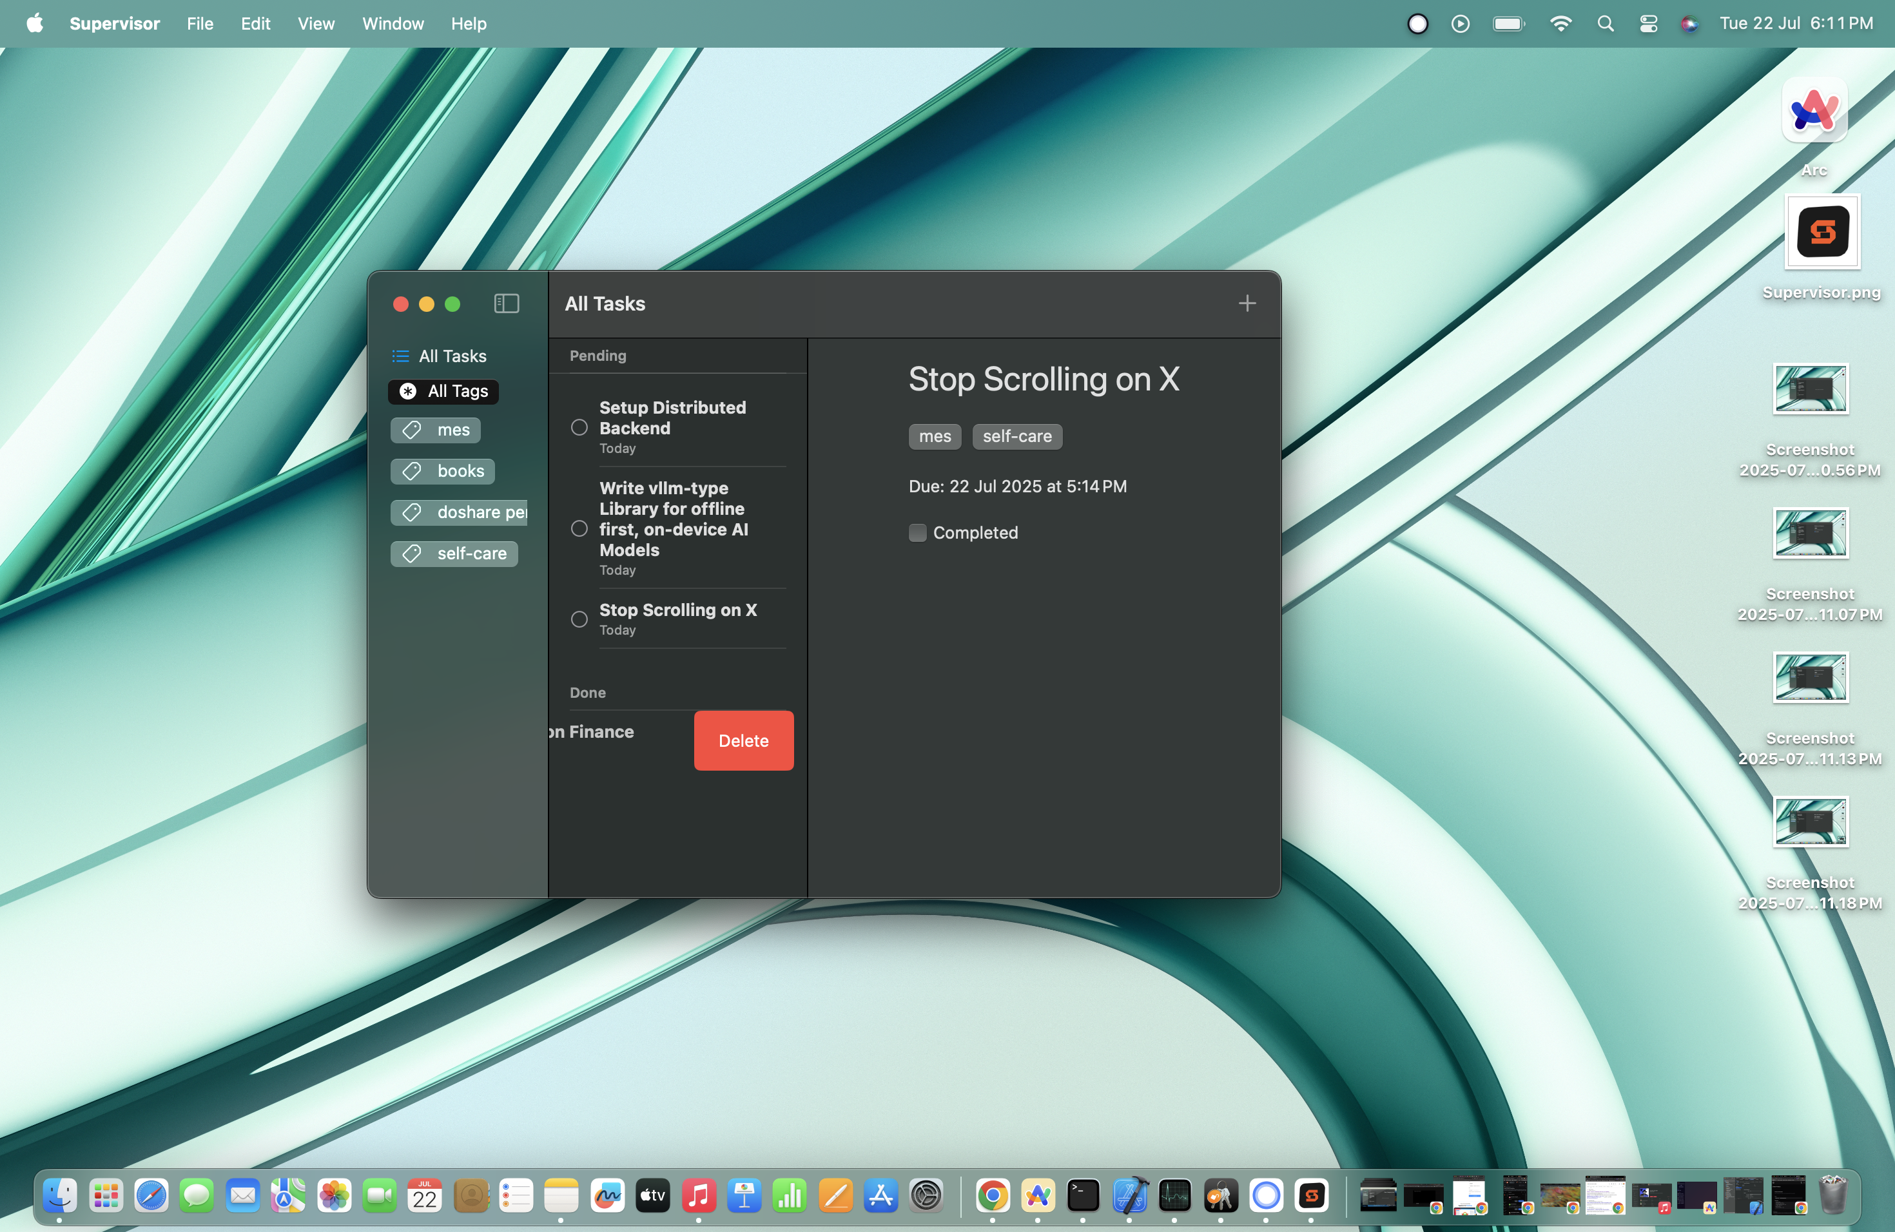The width and height of the screenshot is (1895, 1232).
Task: Open Mail from the Dock
Action: coord(243,1195)
